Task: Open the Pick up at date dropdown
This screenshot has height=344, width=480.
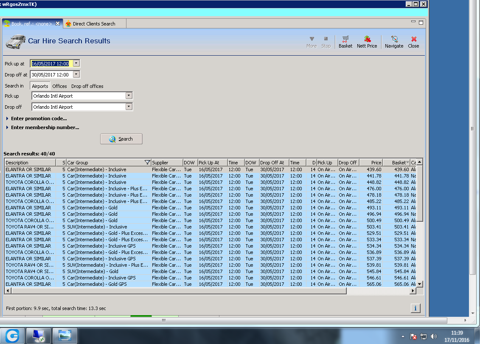Action: click(76, 64)
